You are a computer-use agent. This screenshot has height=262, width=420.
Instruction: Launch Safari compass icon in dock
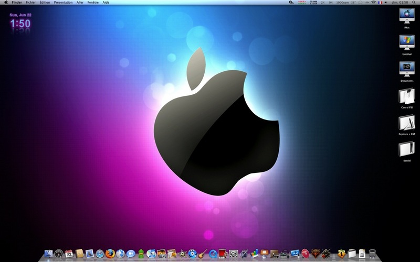click(100, 254)
